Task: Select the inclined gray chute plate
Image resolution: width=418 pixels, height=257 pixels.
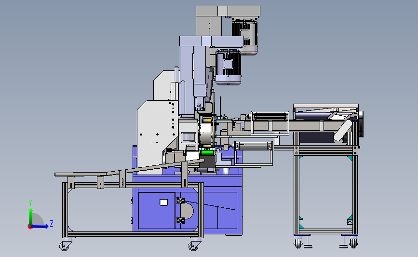Action: (x=129, y=168)
